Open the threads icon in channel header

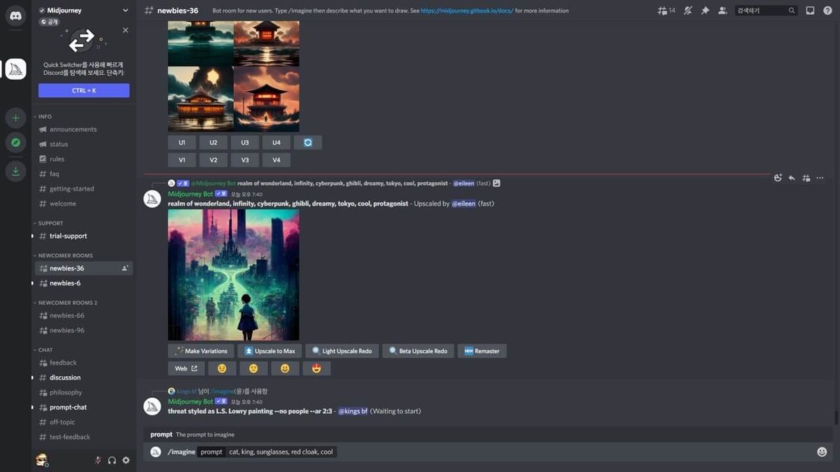[x=662, y=10]
